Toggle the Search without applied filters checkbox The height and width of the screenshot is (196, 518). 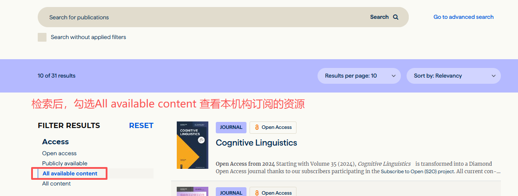[42, 37]
